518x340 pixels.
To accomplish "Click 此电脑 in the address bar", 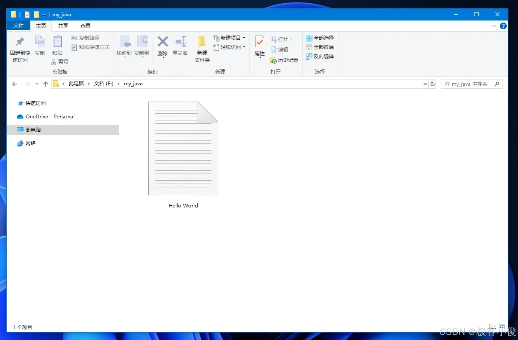I will pyautogui.click(x=76, y=84).
